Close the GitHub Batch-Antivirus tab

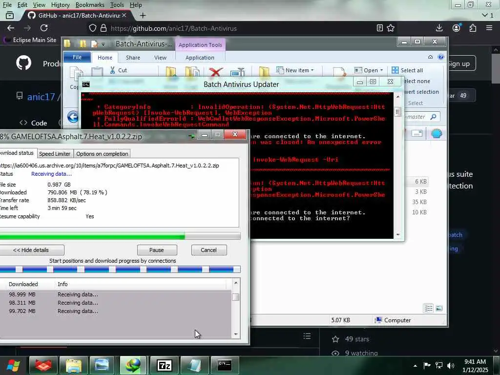[124, 15]
